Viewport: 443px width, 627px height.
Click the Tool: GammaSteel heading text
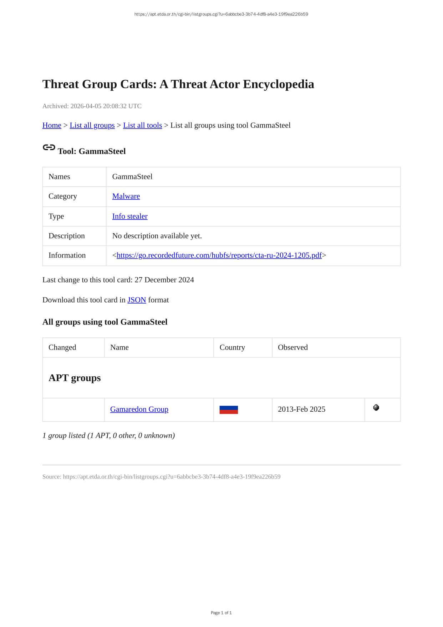[x=92, y=151]
